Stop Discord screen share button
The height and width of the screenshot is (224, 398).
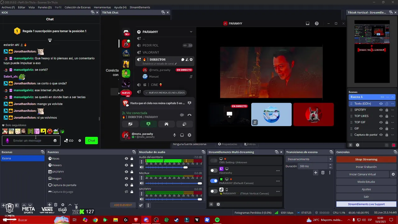pyautogui.click(x=148, y=124)
